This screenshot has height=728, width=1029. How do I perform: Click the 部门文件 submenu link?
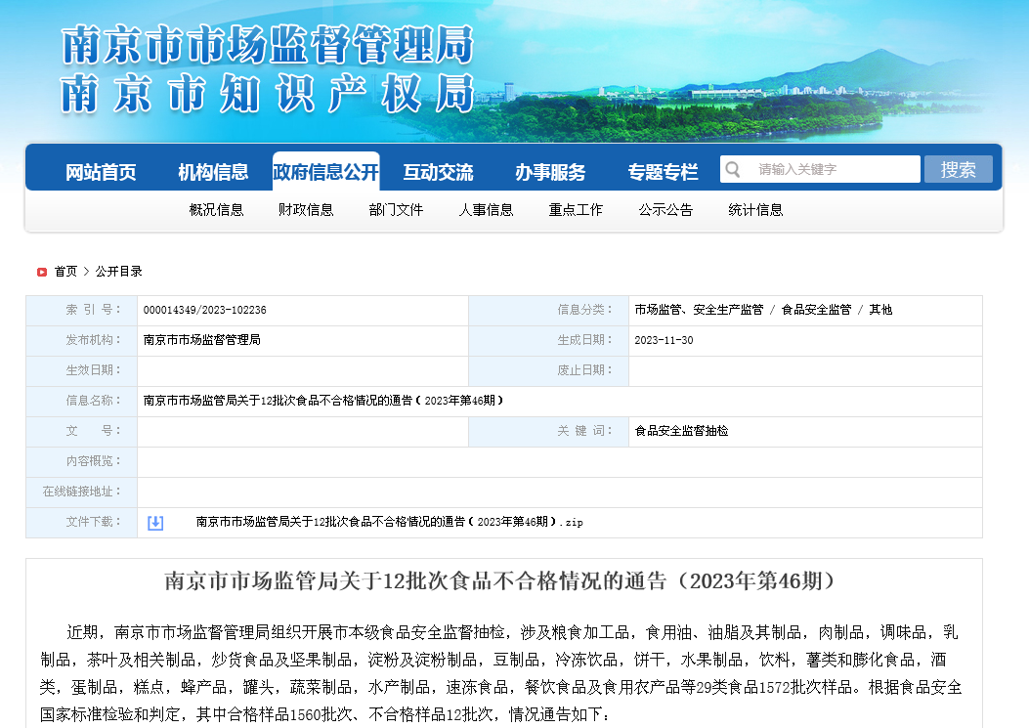tap(396, 210)
